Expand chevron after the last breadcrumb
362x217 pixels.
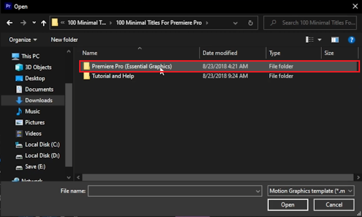pos(207,23)
